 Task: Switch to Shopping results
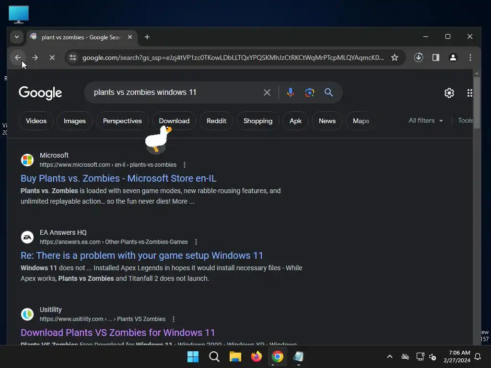[x=257, y=121]
